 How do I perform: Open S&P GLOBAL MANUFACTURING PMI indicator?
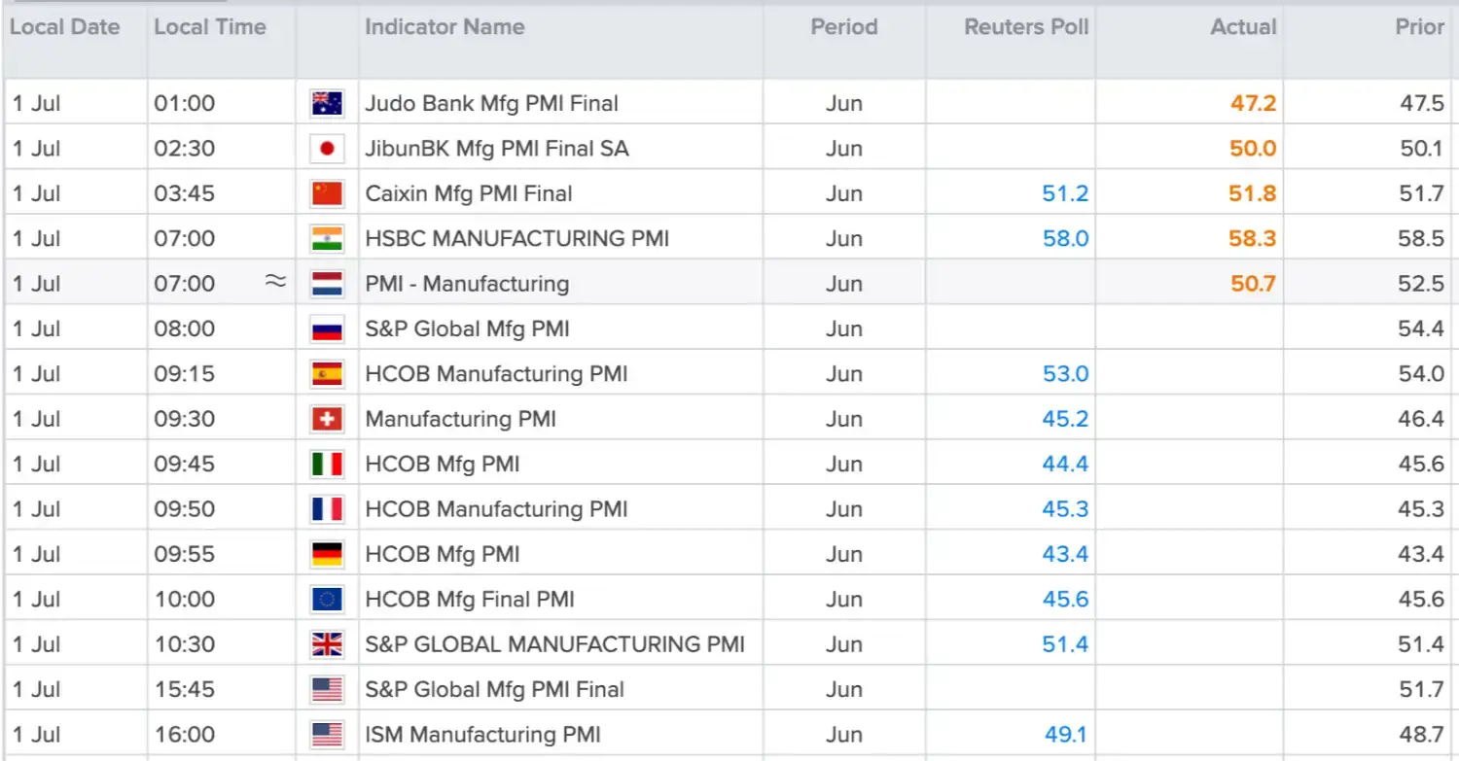(x=554, y=644)
